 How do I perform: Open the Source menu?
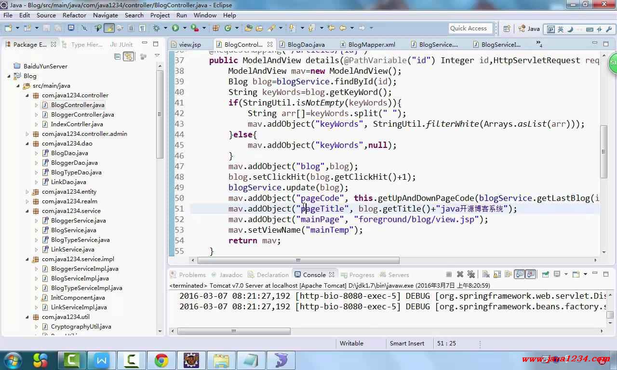[x=46, y=15]
